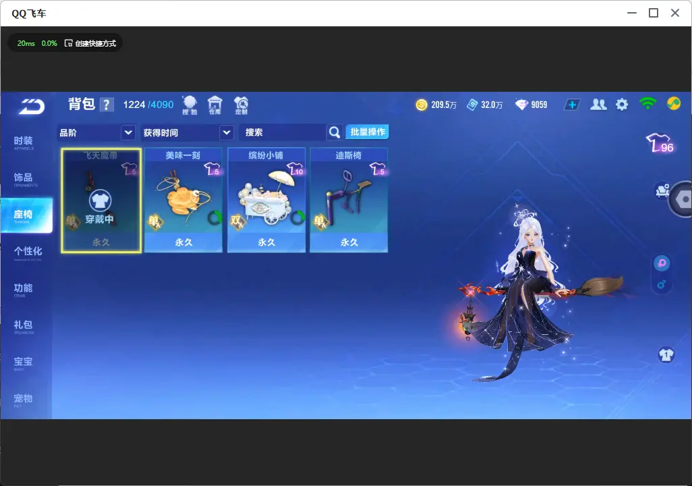The height and width of the screenshot is (486, 692).
Task: Click the magnifier search icon
Action: (x=335, y=132)
